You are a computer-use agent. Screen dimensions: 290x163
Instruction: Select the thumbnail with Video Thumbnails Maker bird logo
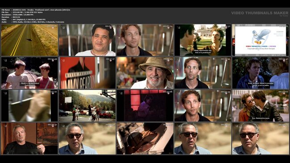click(x=261, y=40)
